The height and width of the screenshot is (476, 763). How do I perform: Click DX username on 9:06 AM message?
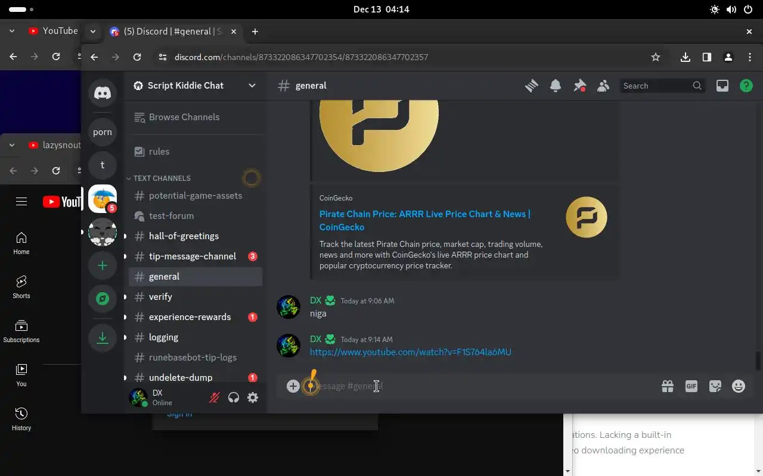pyautogui.click(x=316, y=300)
